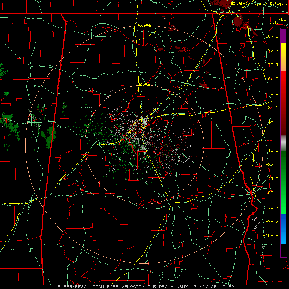Select the 61.2 value on velocity scale
Image resolution: width=289 pixels, height=289 pixels.
tap(273, 79)
